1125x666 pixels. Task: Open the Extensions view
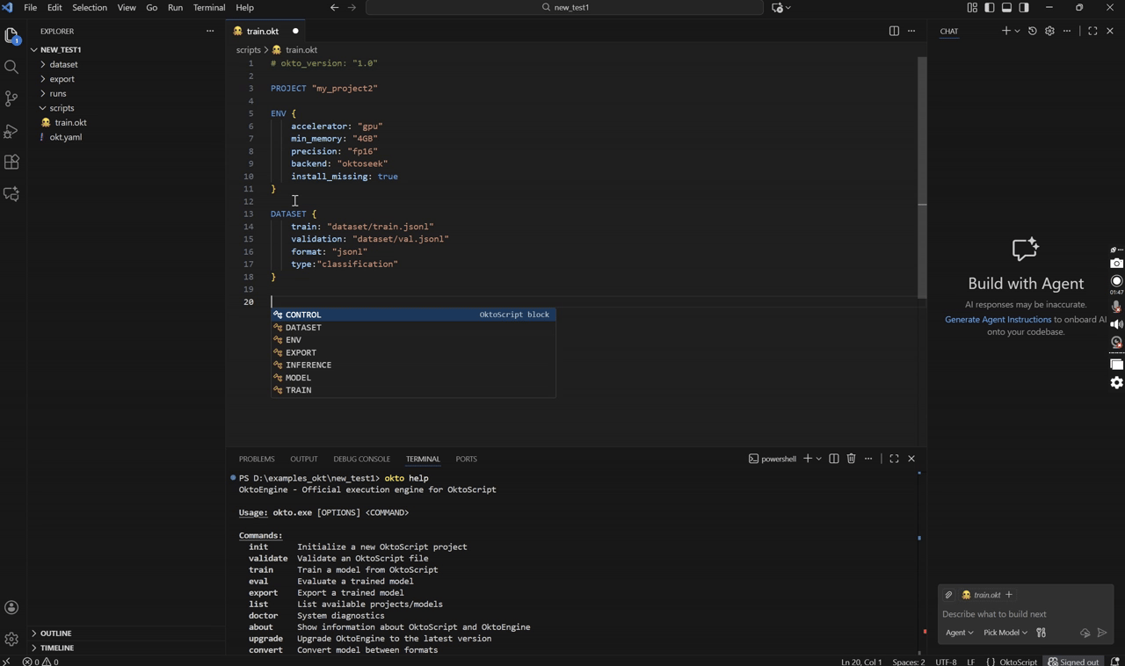pos(11,162)
